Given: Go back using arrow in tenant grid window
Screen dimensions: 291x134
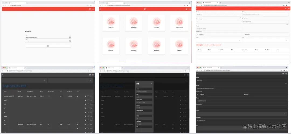Looking at the screenshot, I should pyautogui.click(x=101, y=9).
